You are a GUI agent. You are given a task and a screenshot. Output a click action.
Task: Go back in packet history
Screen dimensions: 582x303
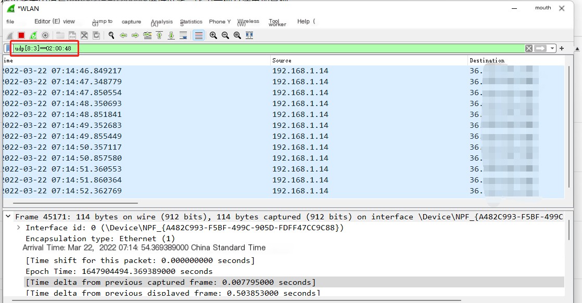[x=123, y=35]
